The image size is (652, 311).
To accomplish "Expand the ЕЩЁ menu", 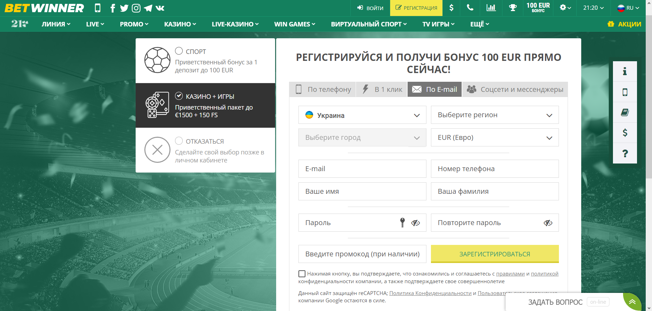I will point(480,24).
